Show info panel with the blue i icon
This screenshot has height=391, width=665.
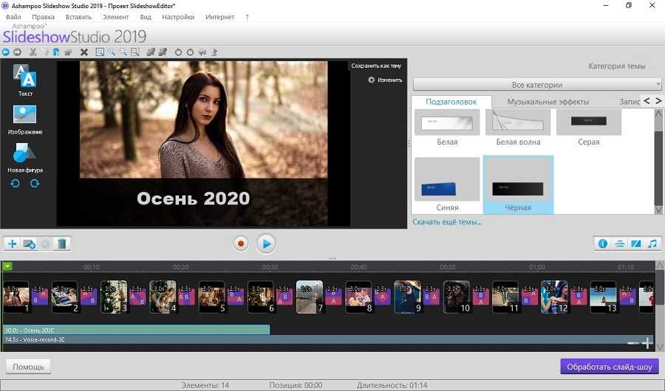(602, 243)
